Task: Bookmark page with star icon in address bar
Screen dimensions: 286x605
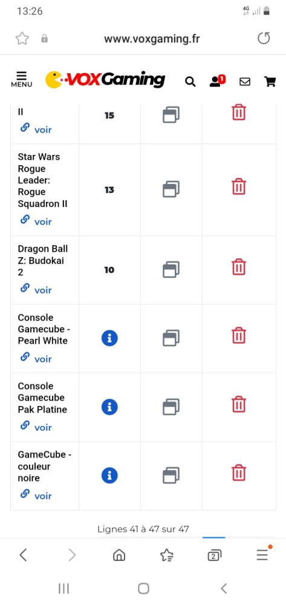Action: point(22,39)
